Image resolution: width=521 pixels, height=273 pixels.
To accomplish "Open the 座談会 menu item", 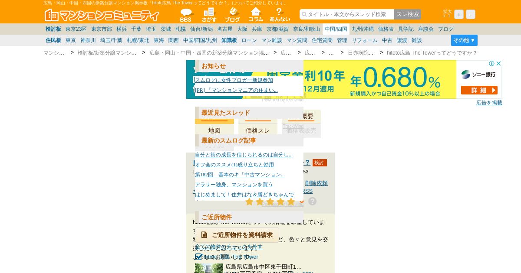I will (x=426, y=29).
